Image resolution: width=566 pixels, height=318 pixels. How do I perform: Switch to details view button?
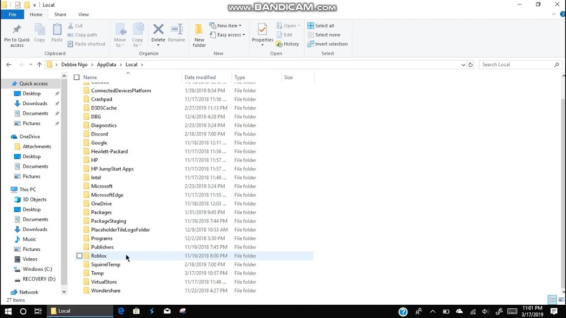tap(552, 300)
